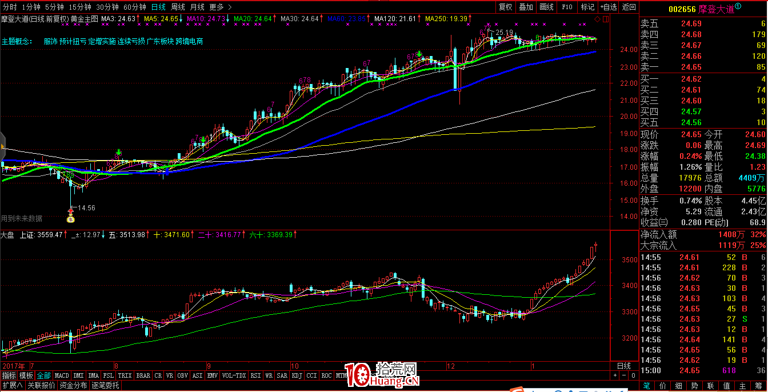The width and height of the screenshot is (768, 392).
Task: Click the 0 reset button below the chart
Action: coord(632,375)
